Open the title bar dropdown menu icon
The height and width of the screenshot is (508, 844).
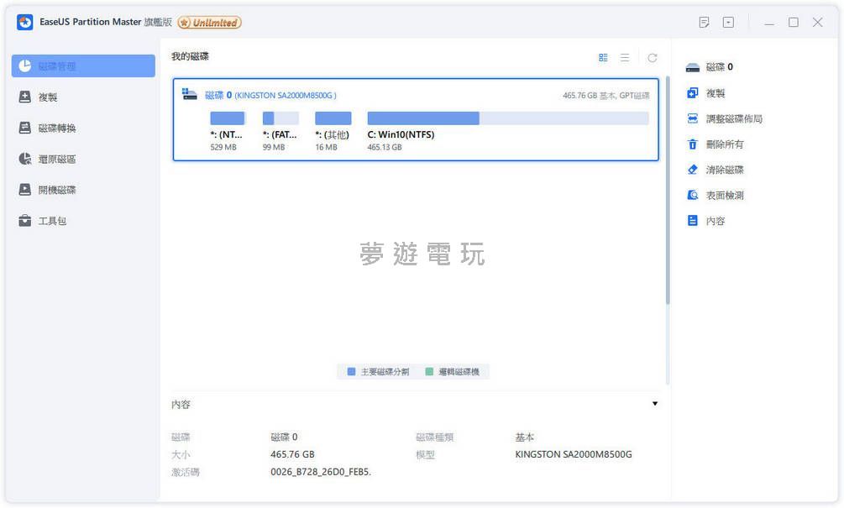[x=728, y=23]
